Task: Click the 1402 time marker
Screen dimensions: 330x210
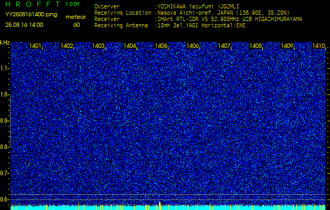Action: click(67, 46)
